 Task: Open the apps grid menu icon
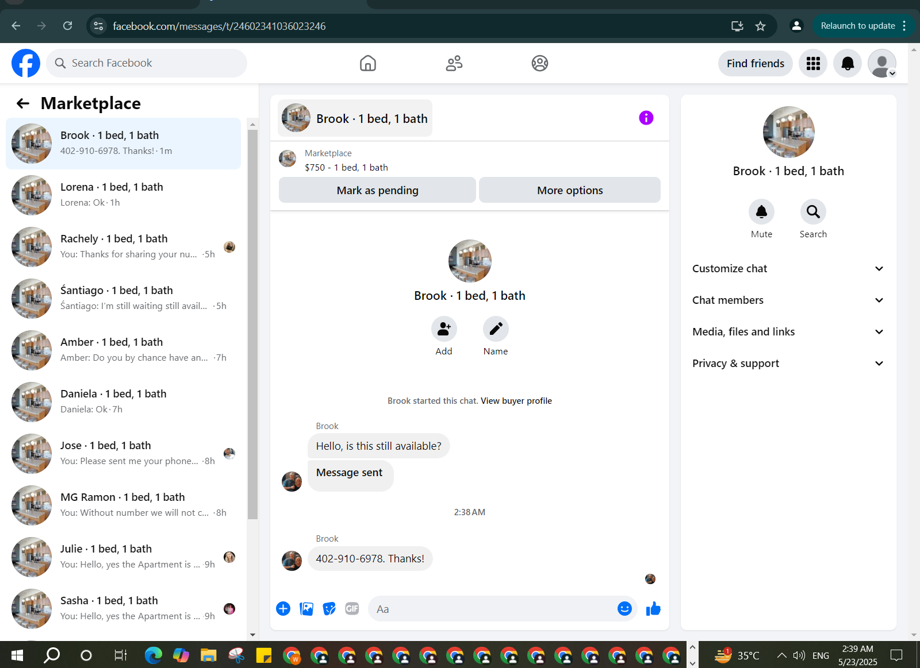tap(813, 63)
